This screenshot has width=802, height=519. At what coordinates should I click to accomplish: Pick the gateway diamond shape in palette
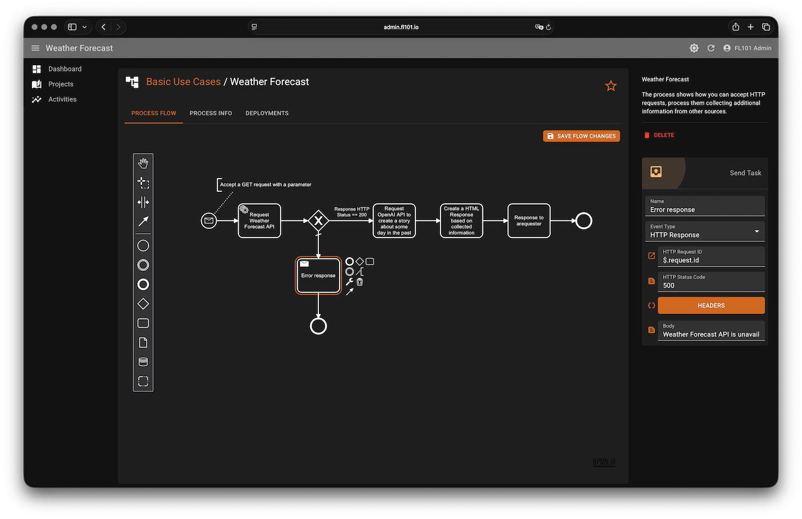(x=143, y=304)
